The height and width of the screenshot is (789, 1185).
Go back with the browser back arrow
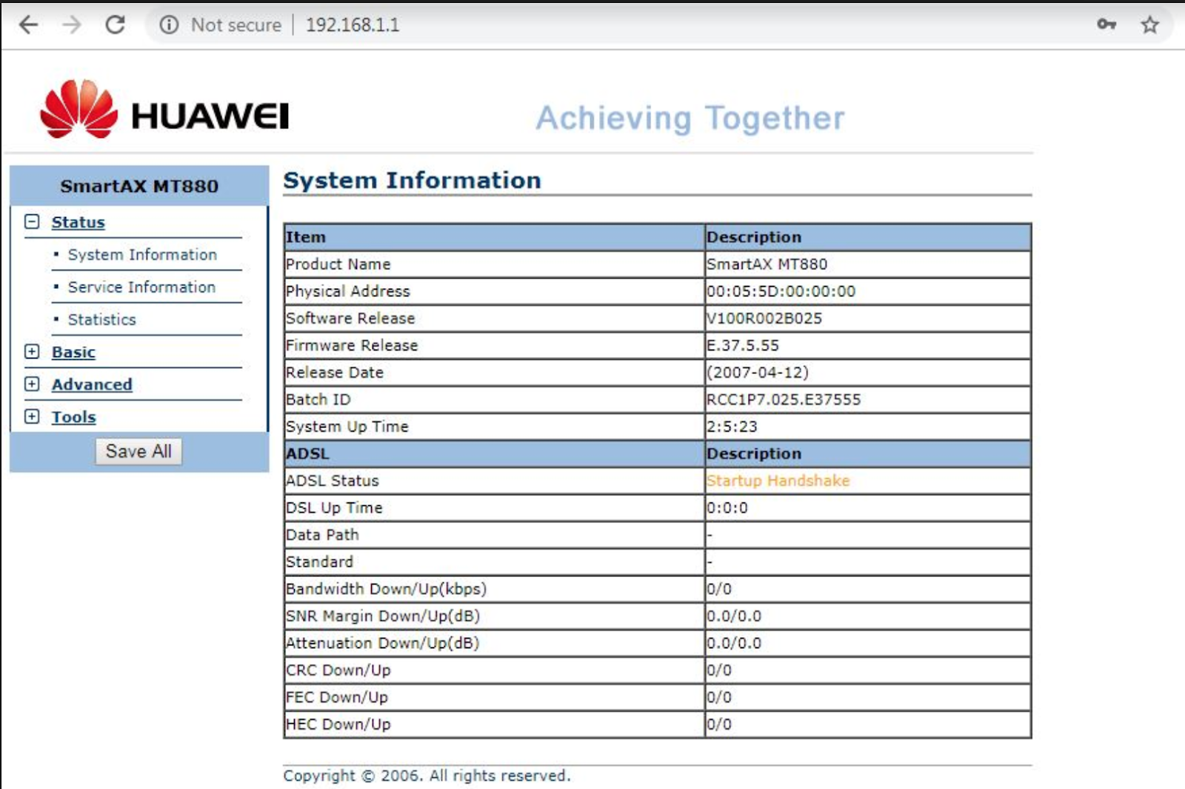point(28,25)
